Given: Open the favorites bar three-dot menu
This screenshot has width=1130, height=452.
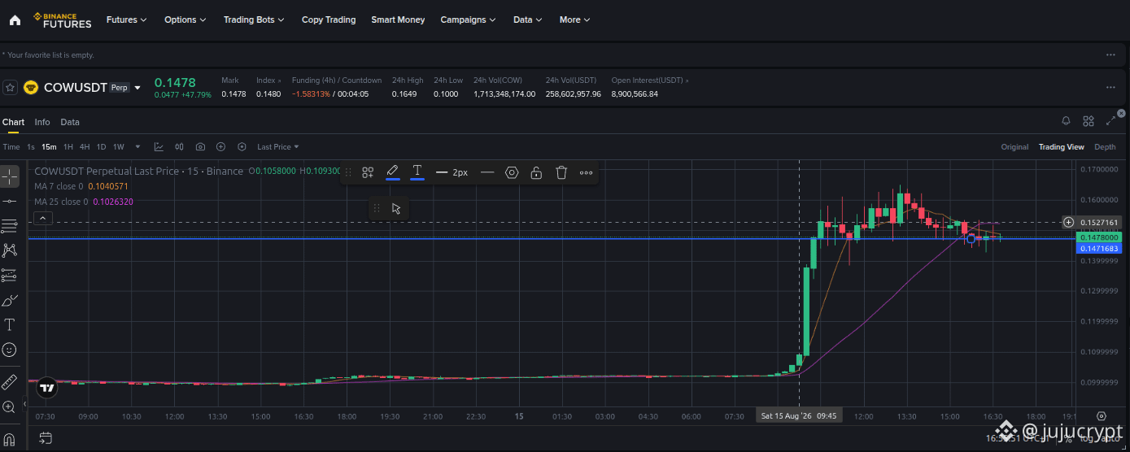Looking at the screenshot, I should click(x=1110, y=54).
